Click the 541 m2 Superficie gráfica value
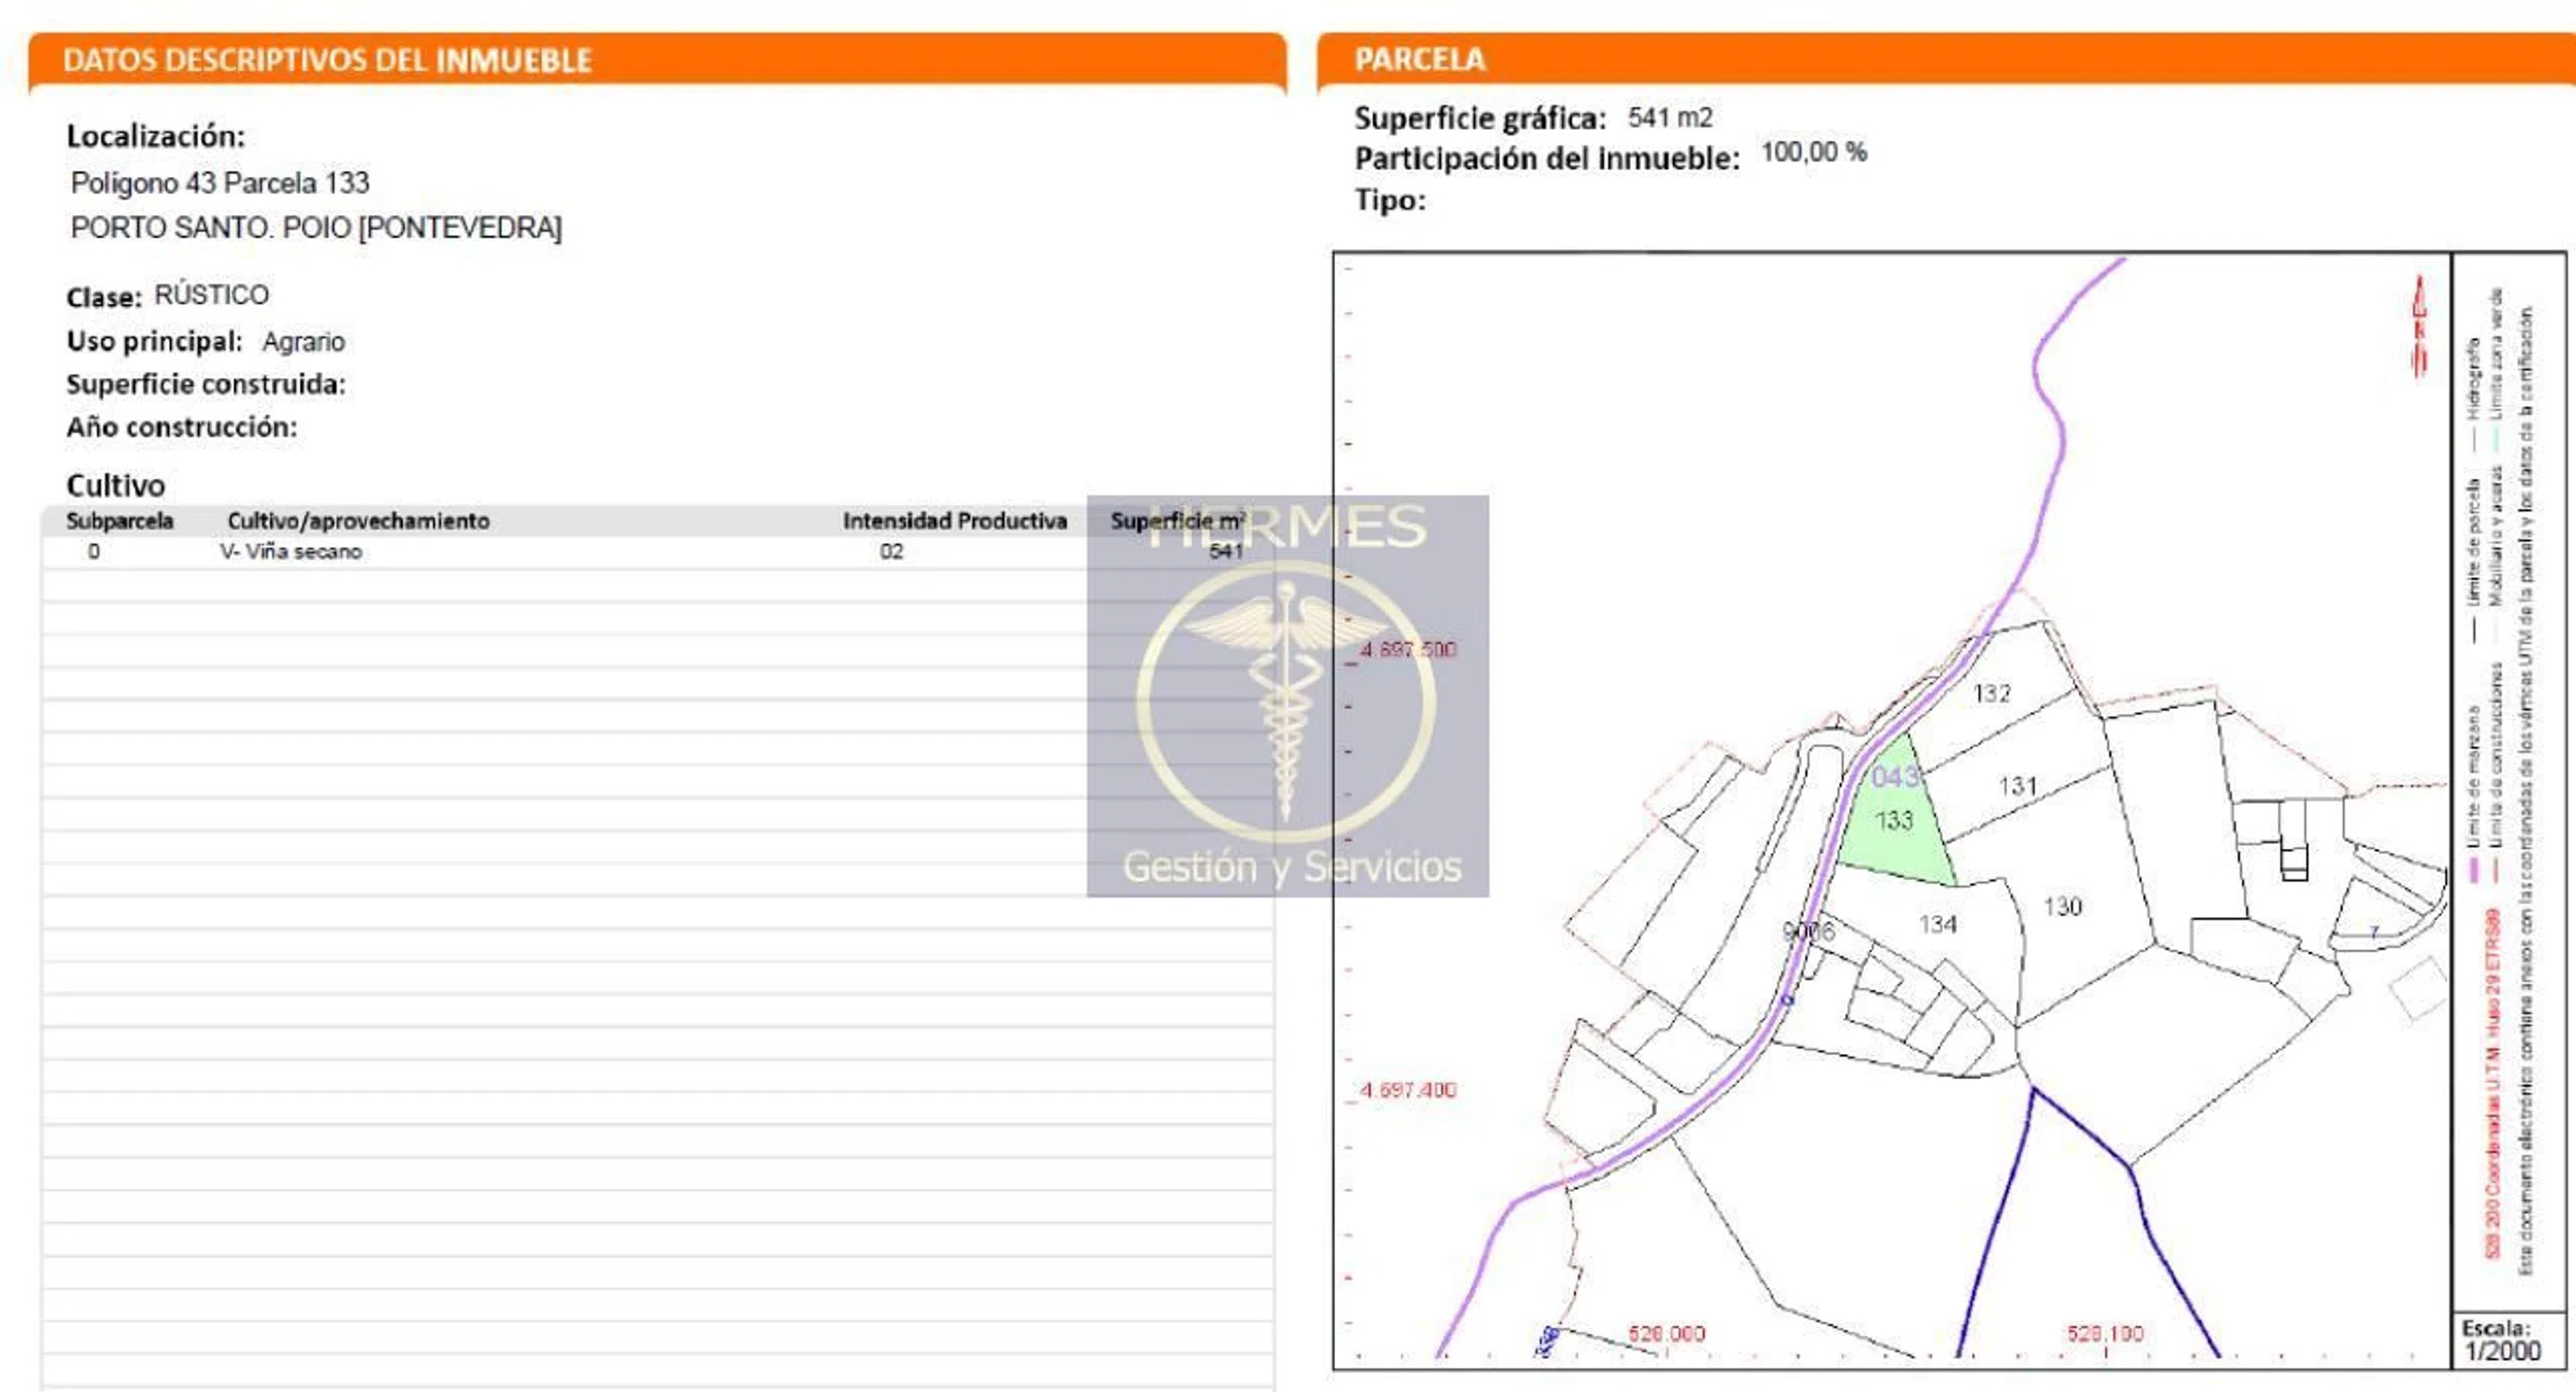The image size is (2576, 1392). click(1669, 118)
